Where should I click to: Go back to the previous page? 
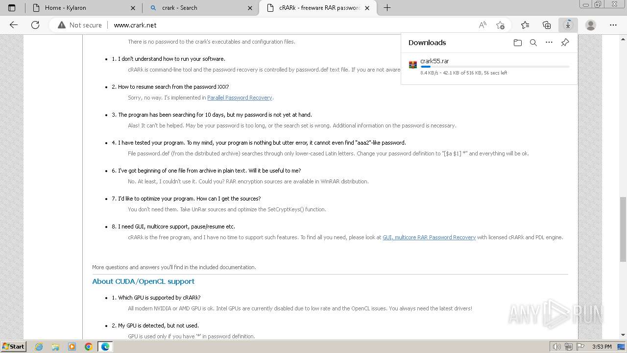pyautogui.click(x=14, y=25)
